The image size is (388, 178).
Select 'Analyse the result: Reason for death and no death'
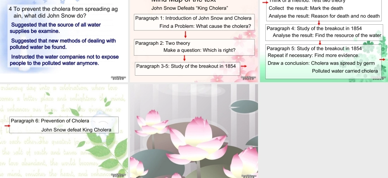point(324,16)
